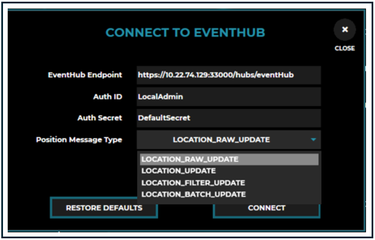Click the CONNECT TO EVENTHUB title
The height and width of the screenshot is (240, 375).
pos(185,33)
